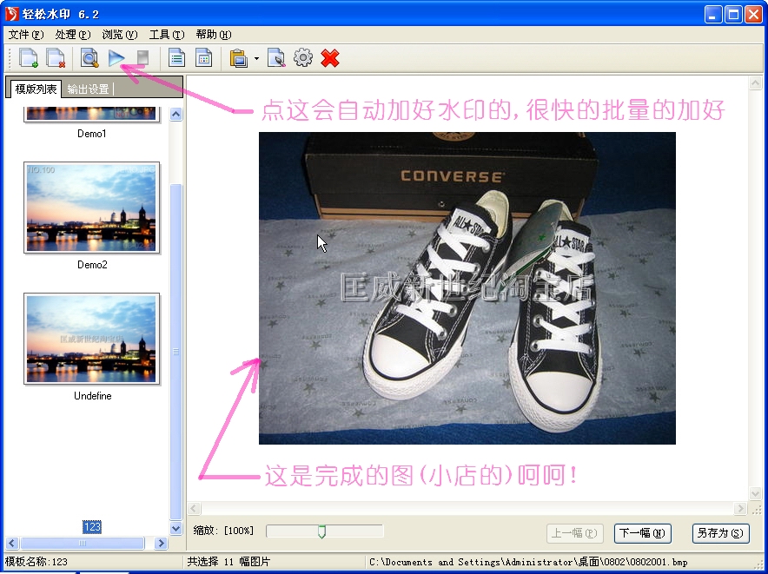Click template list scroll down arrow
Viewport: 768px width, 574px height.
click(175, 528)
